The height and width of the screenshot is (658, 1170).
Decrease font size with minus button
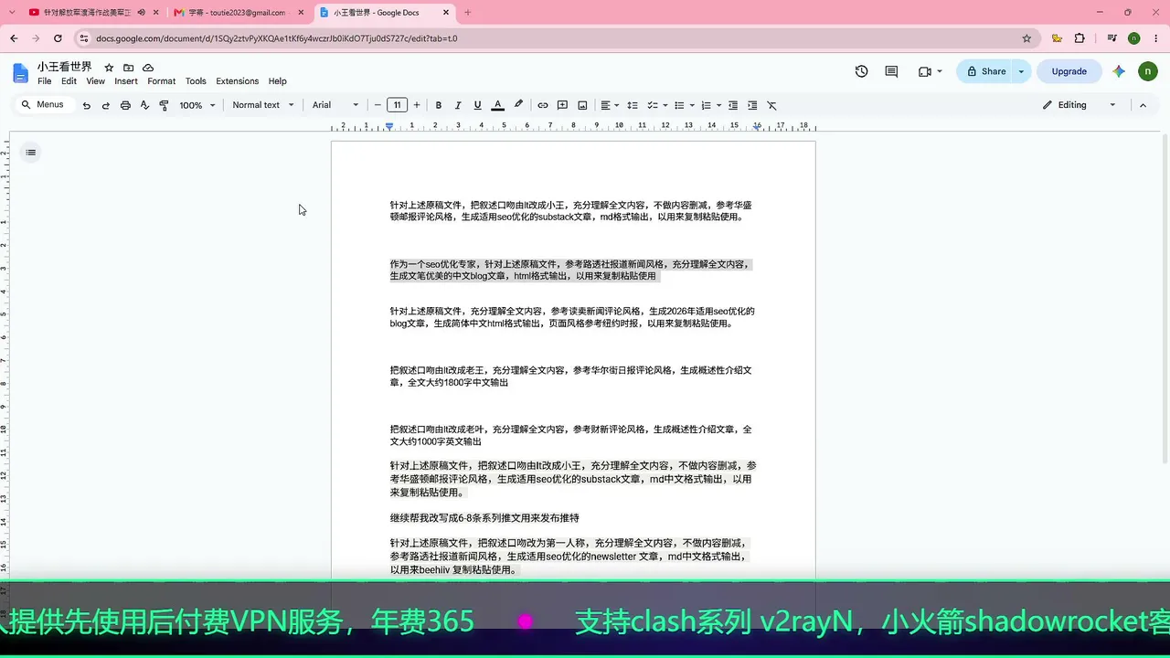pyautogui.click(x=378, y=105)
